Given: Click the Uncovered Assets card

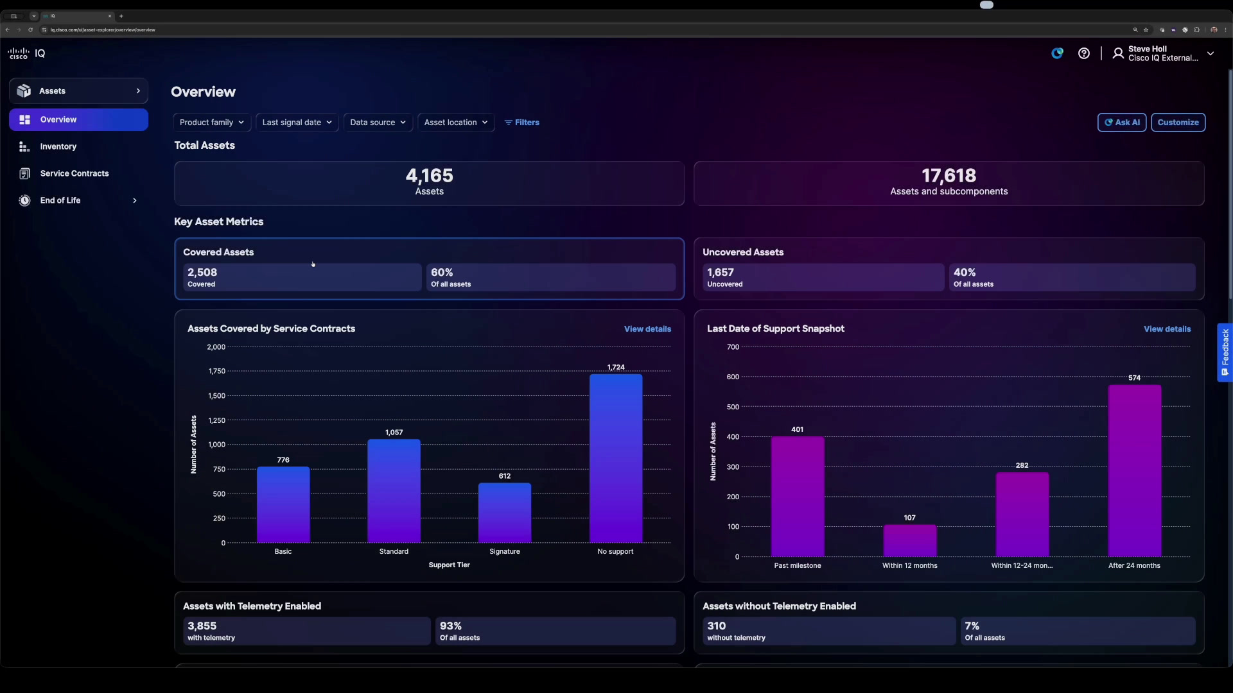Looking at the screenshot, I should click(949, 269).
